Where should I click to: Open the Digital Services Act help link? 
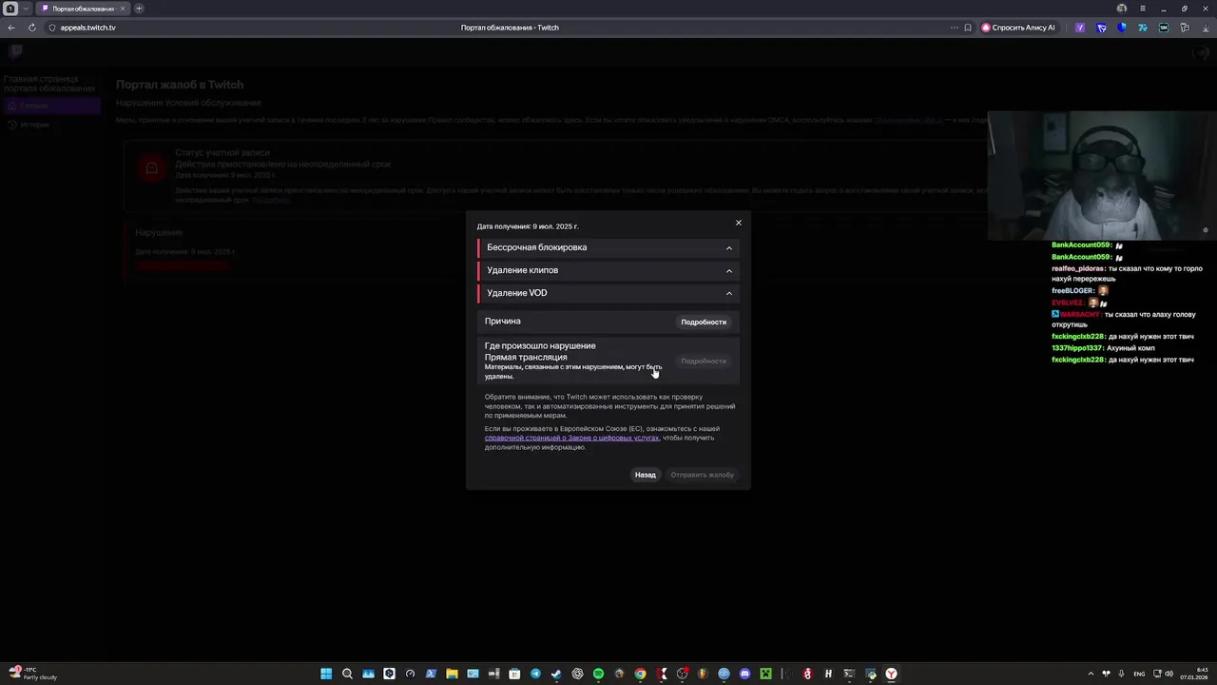571,438
